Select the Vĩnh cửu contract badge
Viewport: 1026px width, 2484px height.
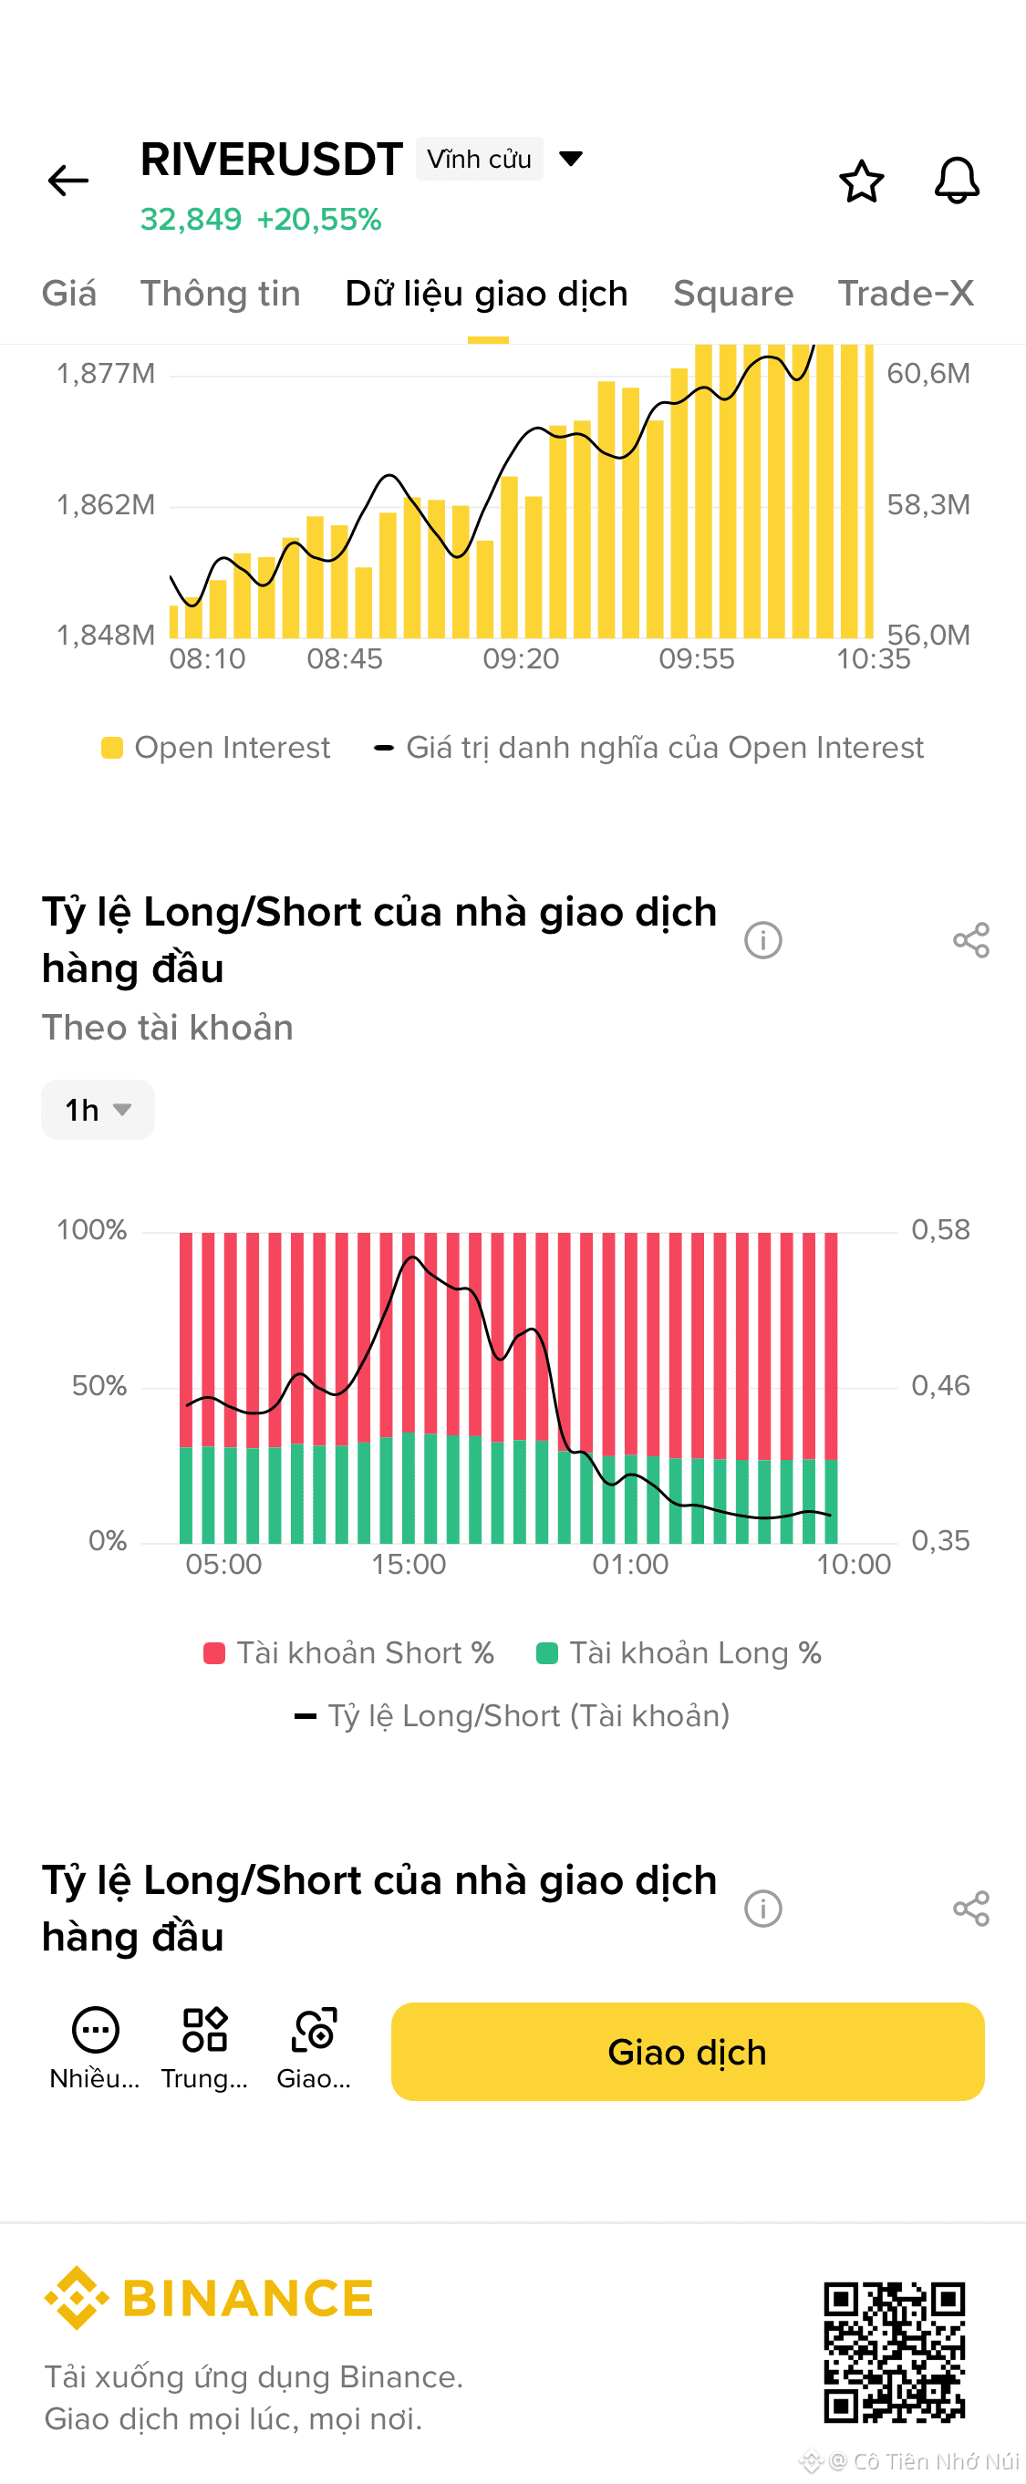pos(479,159)
